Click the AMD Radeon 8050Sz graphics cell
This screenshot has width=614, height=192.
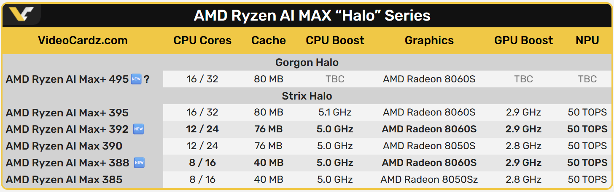click(429, 180)
